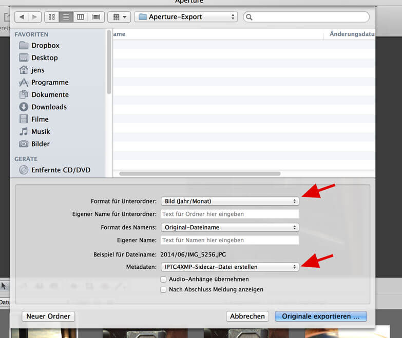Open Format für Unterordner dropdown
The height and width of the screenshot is (338, 402).
coord(229,201)
